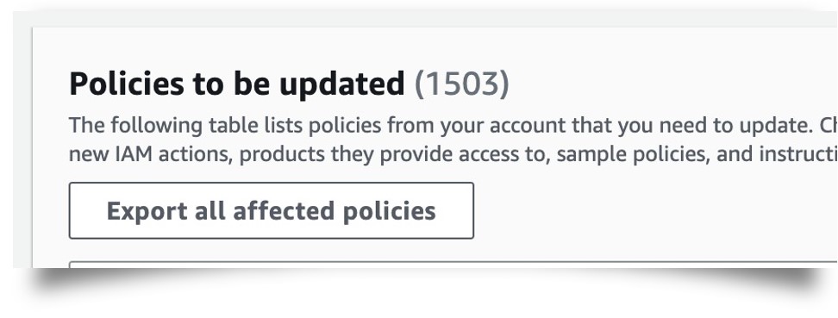The width and height of the screenshot is (838, 318).
Task: Click the Export all affected policies button
Action: click(x=271, y=210)
